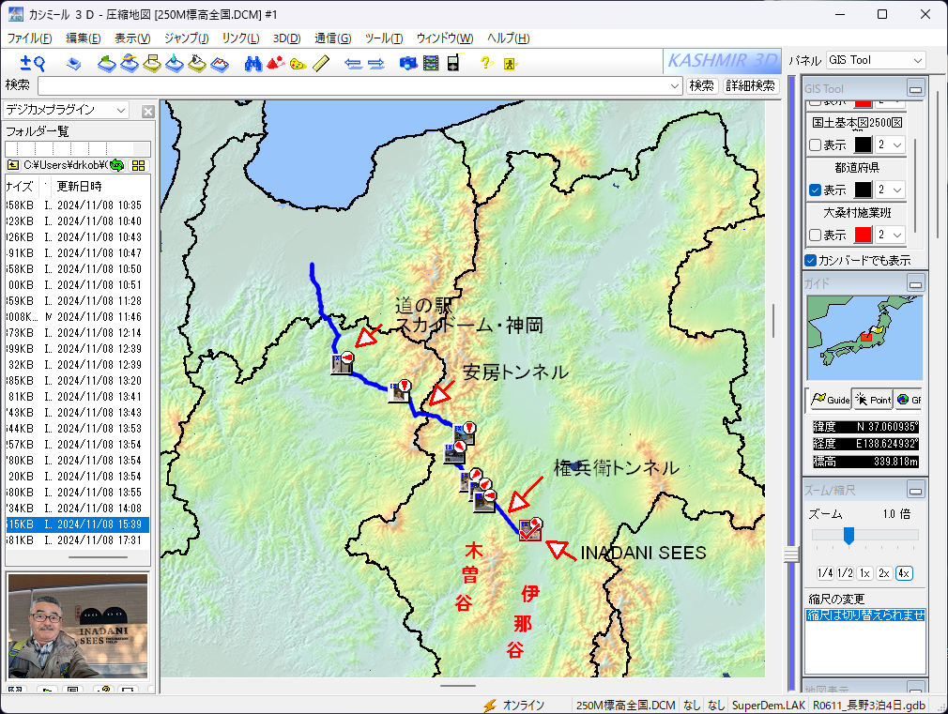Select the ruler measurement tool

pyautogui.click(x=321, y=63)
